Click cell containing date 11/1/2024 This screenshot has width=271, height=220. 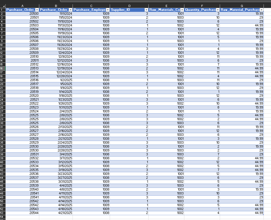tap(56, 14)
